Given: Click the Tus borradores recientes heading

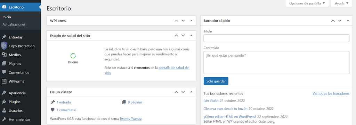Looking at the screenshot, I should pos(223,94).
